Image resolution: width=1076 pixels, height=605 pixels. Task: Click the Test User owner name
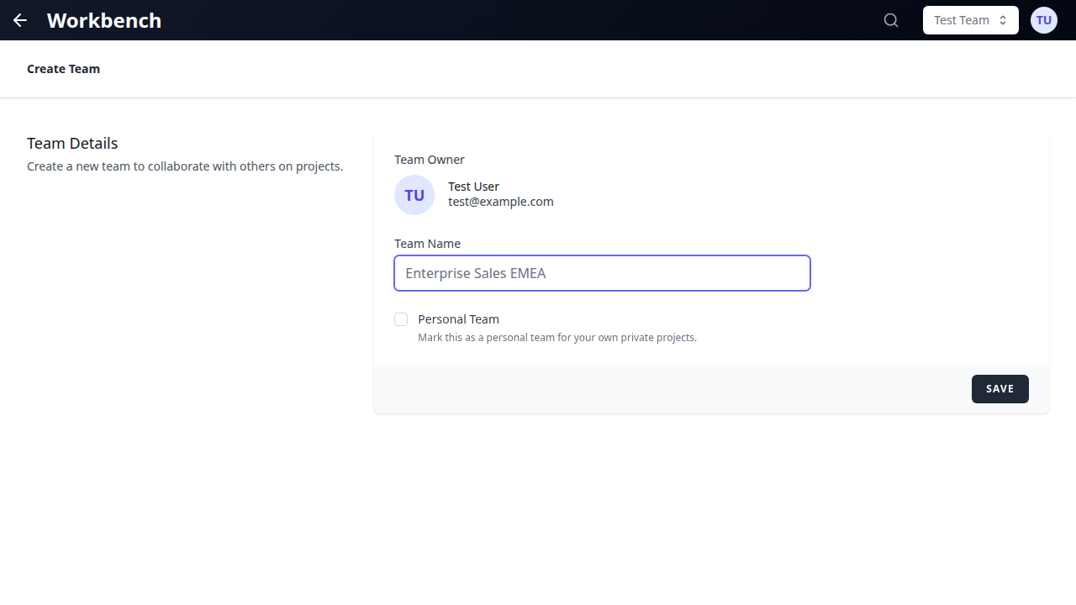[473, 187]
